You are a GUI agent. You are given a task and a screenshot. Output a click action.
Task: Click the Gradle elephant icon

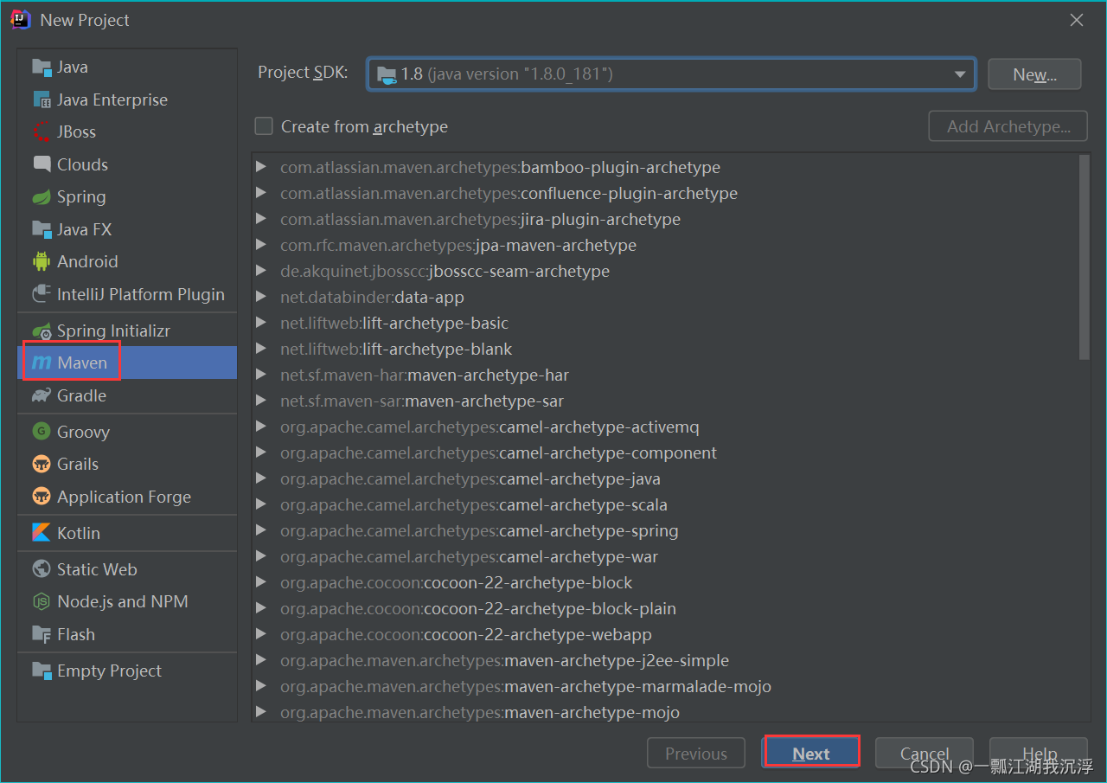point(42,395)
